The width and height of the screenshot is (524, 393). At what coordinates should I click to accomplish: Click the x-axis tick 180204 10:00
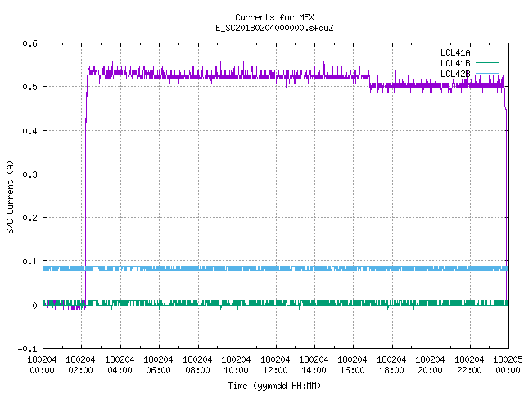(236, 364)
